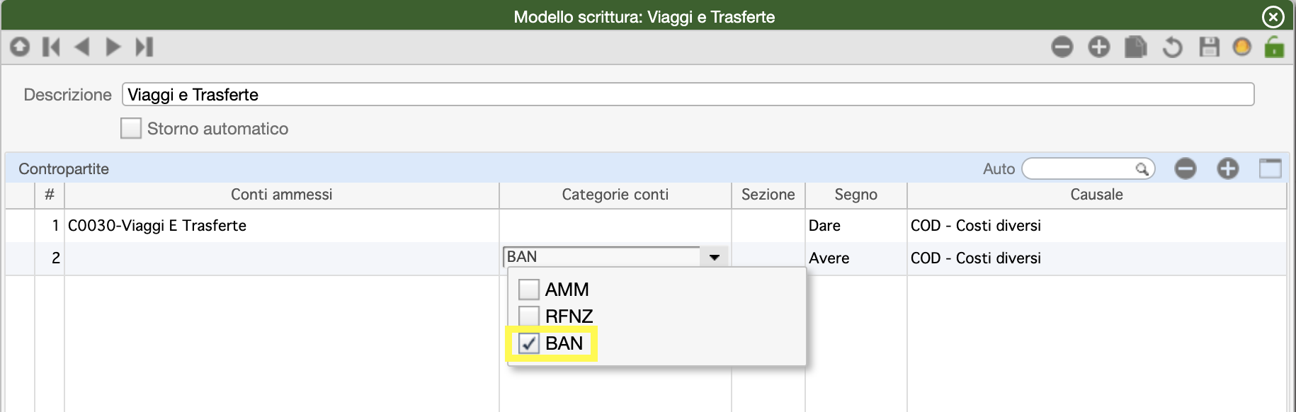Toggle the green padlock lock icon
Screen dimensions: 1296x412
[x=1274, y=47]
